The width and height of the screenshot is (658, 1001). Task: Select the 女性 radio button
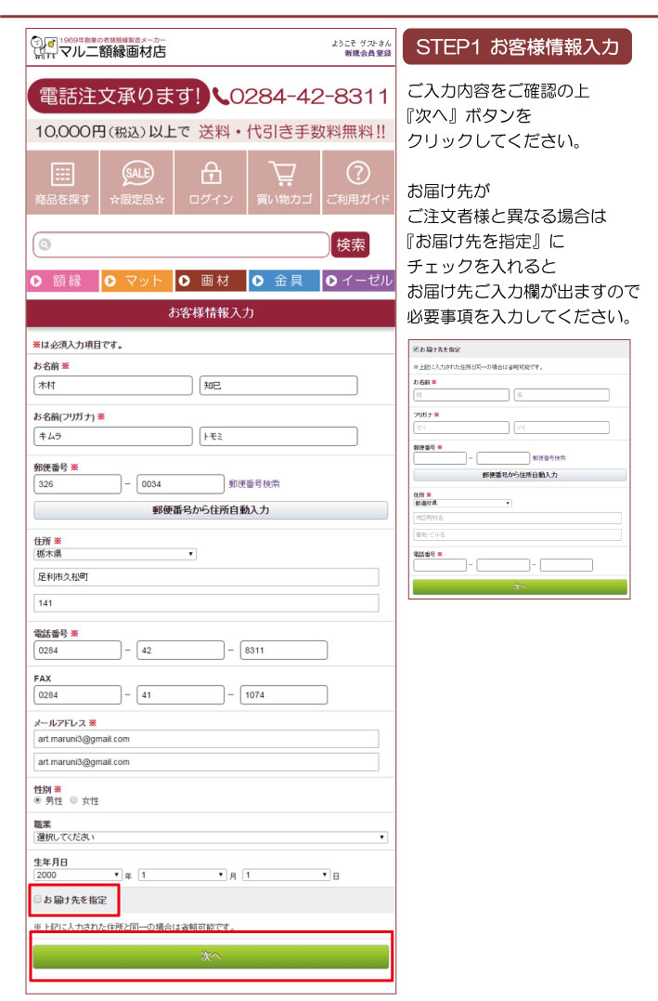point(73,799)
